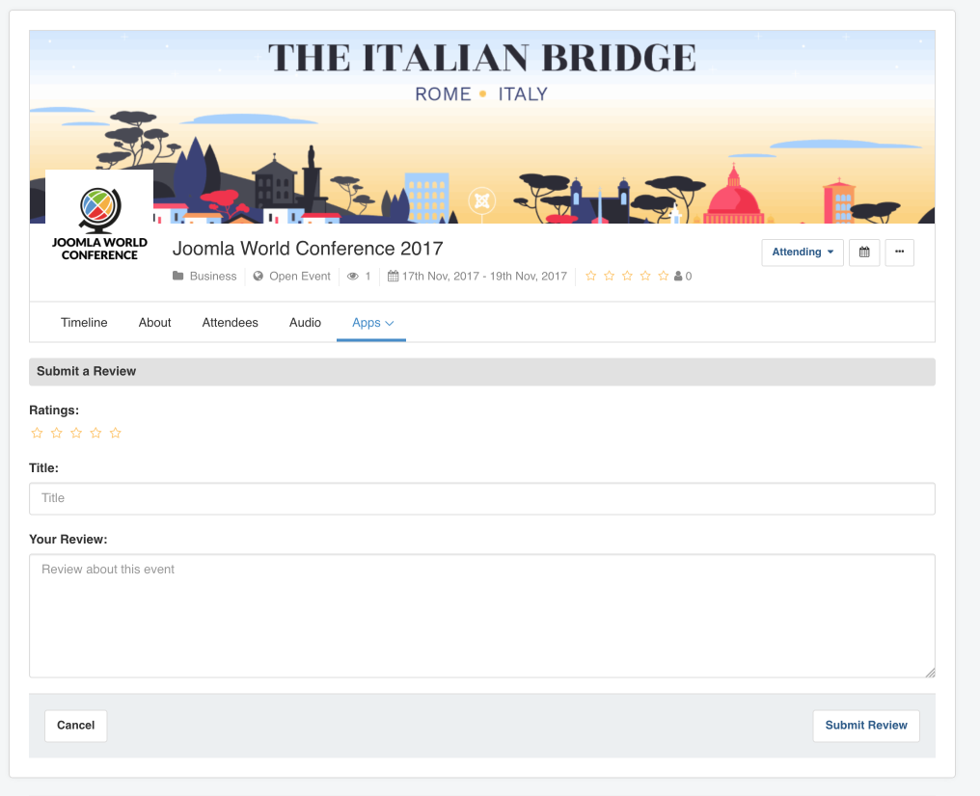This screenshot has width=980, height=796.
Task: Click the fifth star in header rating
Action: [663, 276]
